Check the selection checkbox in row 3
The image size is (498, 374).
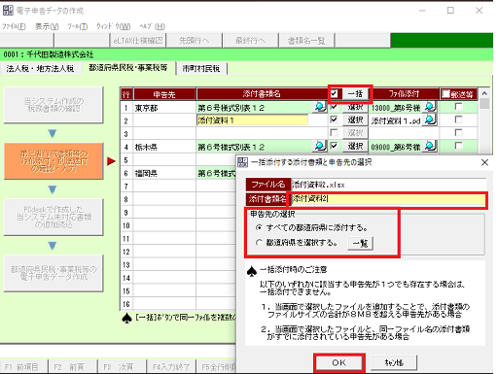pos(334,132)
